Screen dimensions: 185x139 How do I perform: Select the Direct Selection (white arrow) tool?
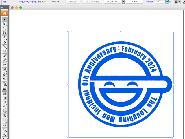pos(5,24)
